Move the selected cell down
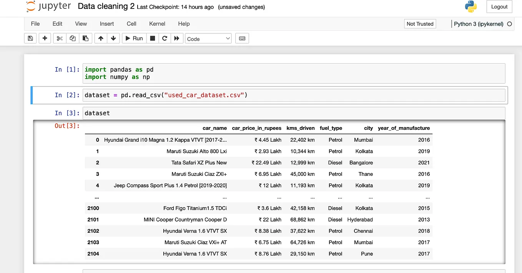522x273 pixels. (113, 38)
